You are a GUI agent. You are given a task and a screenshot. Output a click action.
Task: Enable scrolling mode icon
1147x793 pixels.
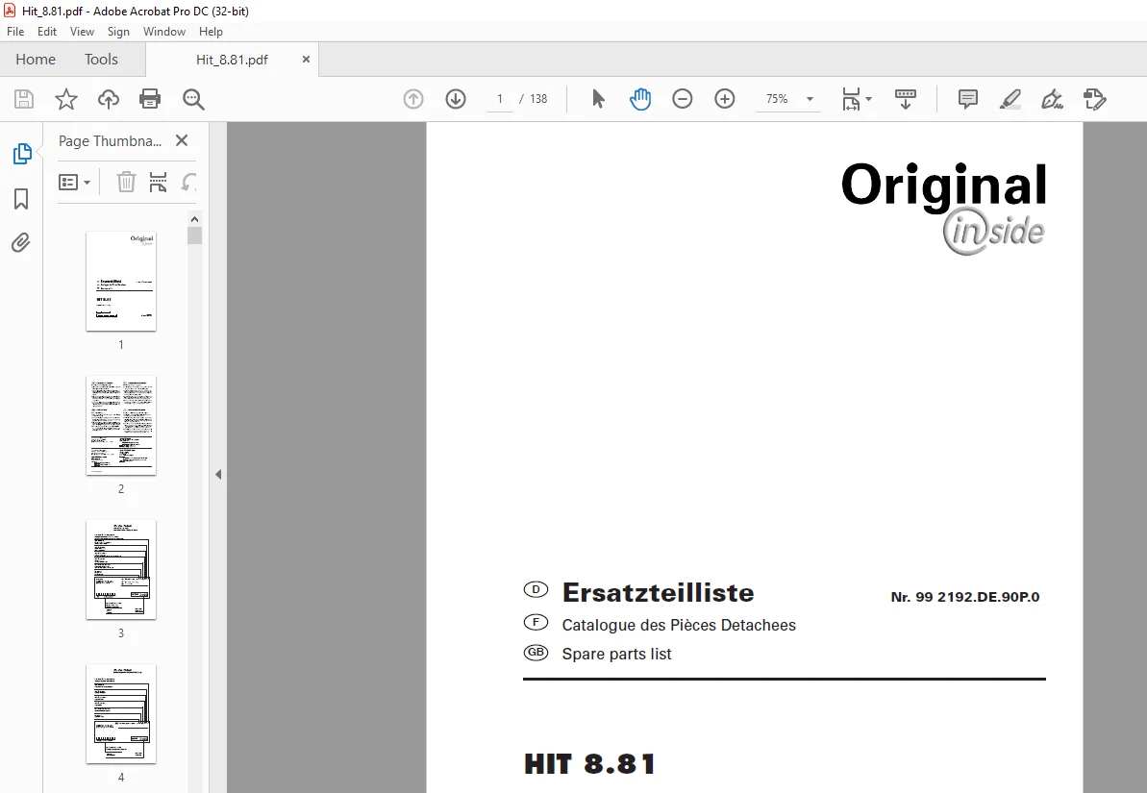pyautogui.click(x=906, y=99)
